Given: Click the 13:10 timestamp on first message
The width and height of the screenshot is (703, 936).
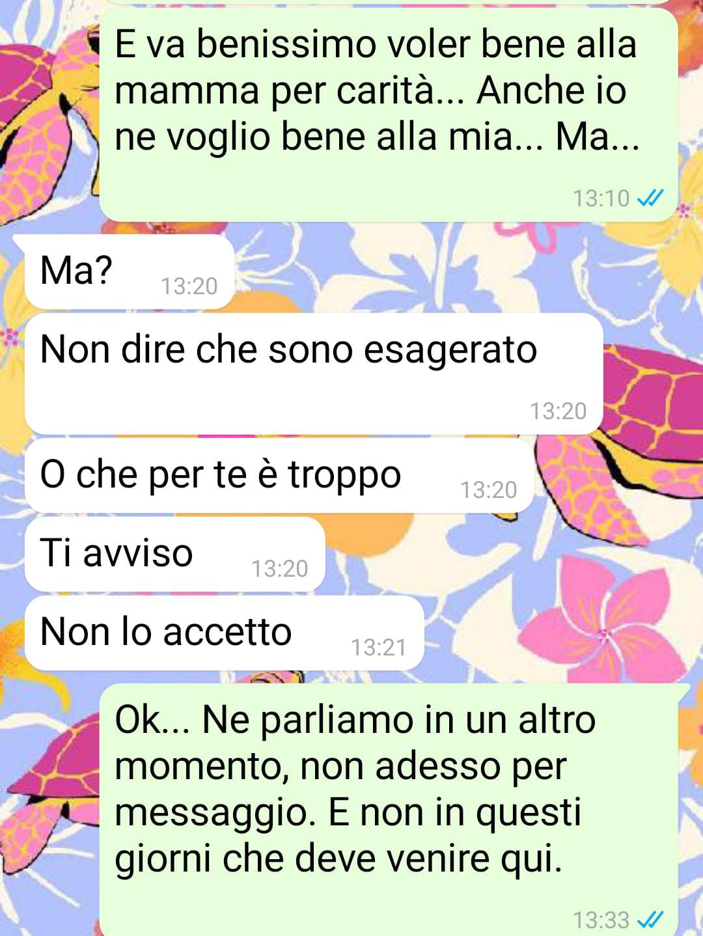Looking at the screenshot, I should point(601,198).
